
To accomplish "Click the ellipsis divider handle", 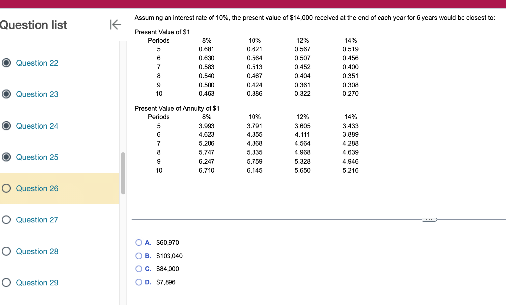I will pyautogui.click(x=429, y=220).
